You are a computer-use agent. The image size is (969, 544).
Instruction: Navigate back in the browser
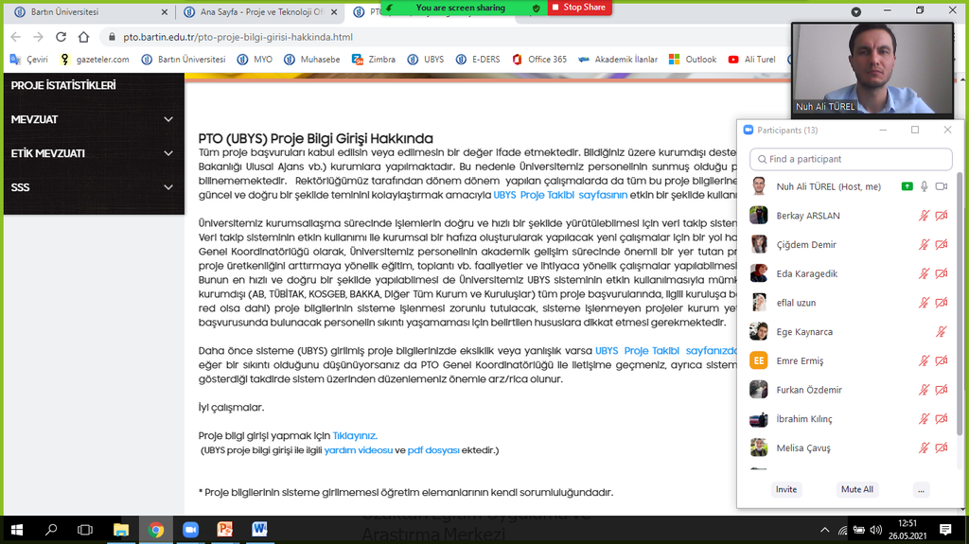(15, 37)
